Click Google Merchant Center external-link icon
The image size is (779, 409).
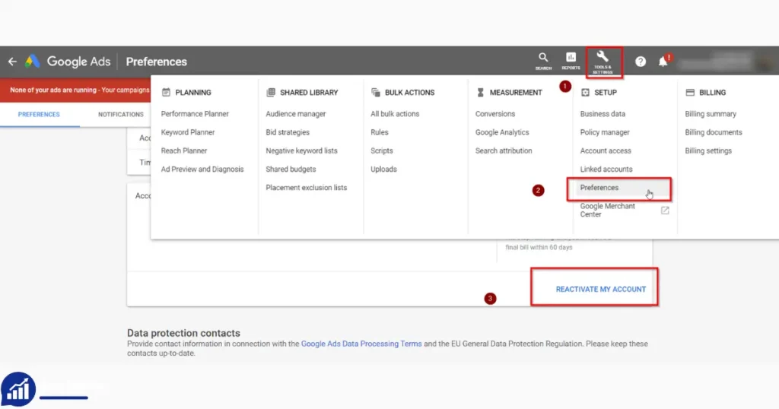coord(665,211)
